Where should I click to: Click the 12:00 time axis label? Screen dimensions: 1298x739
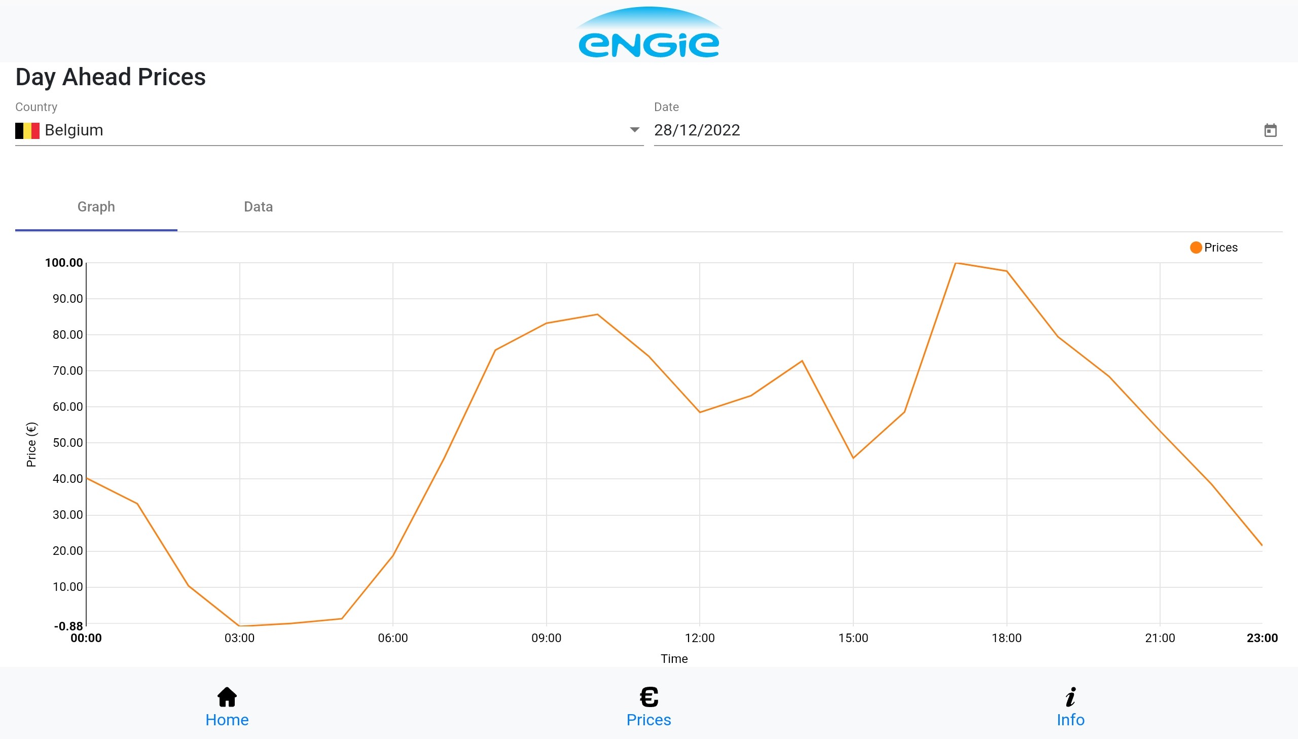(x=700, y=639)
